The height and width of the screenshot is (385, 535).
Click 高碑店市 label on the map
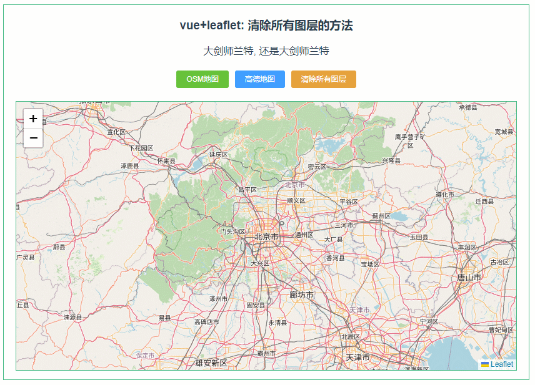207,322
